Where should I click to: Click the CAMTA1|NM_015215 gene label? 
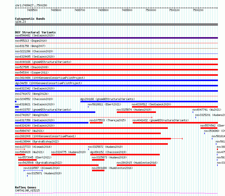coord(27,190)
